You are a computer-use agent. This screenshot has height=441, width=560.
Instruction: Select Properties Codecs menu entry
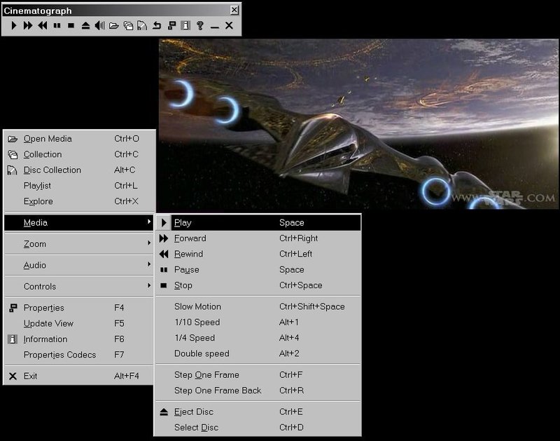click(x=79, y=355)
